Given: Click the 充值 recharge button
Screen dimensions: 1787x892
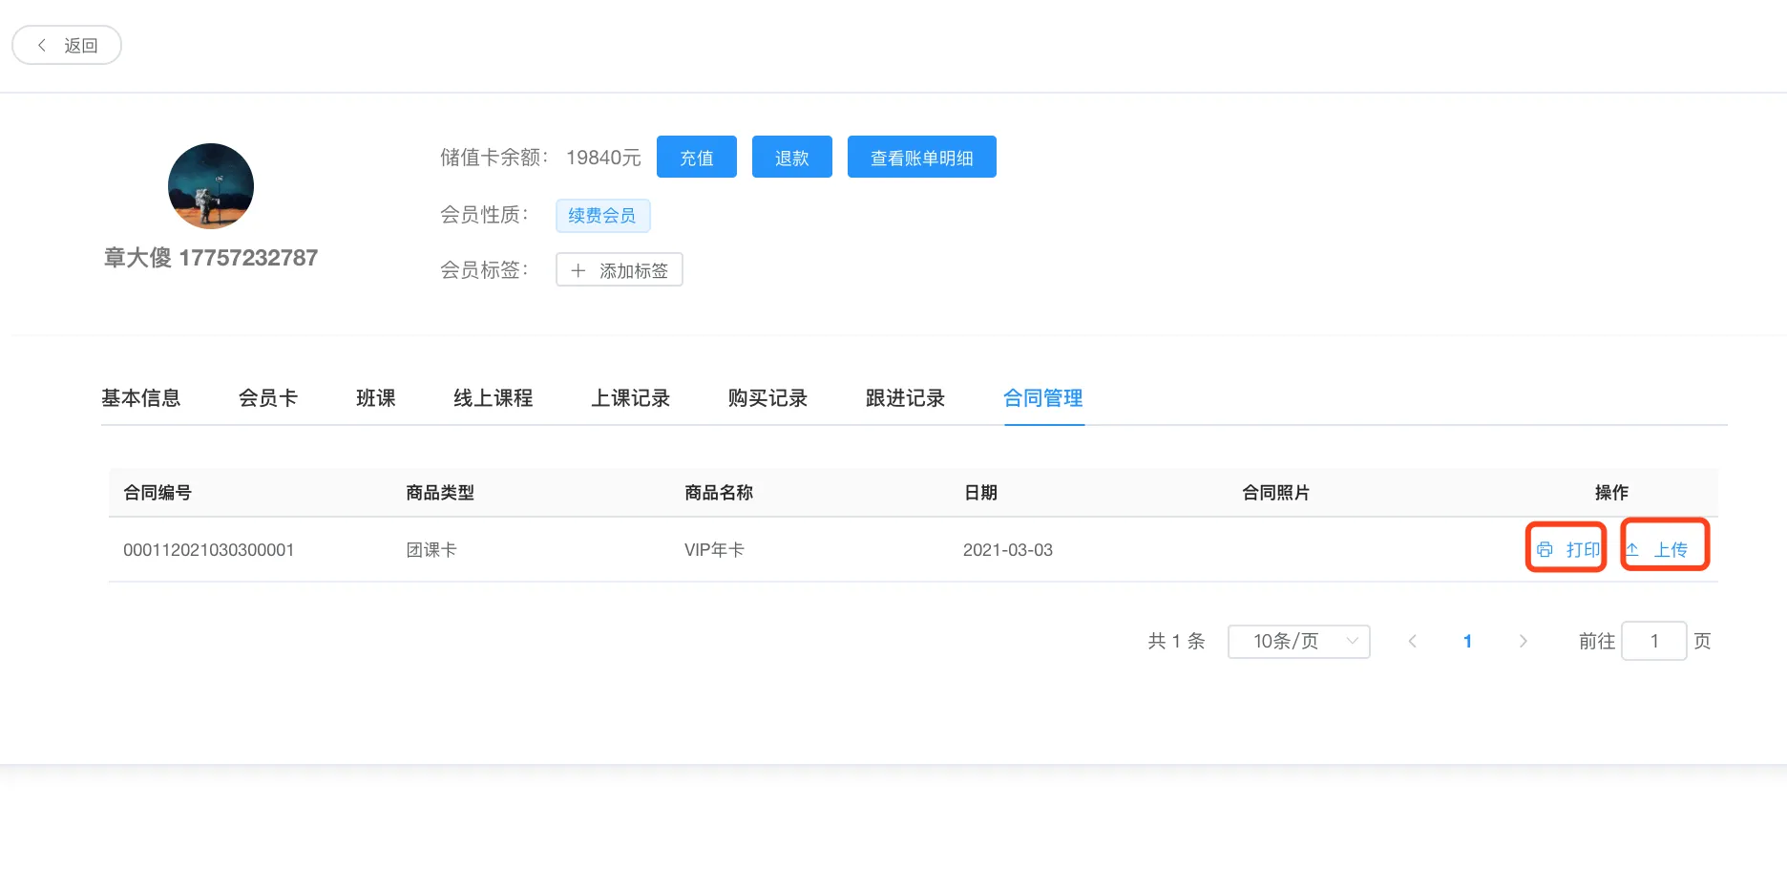Looking at the screenshot, I should (x=696, y=157).
